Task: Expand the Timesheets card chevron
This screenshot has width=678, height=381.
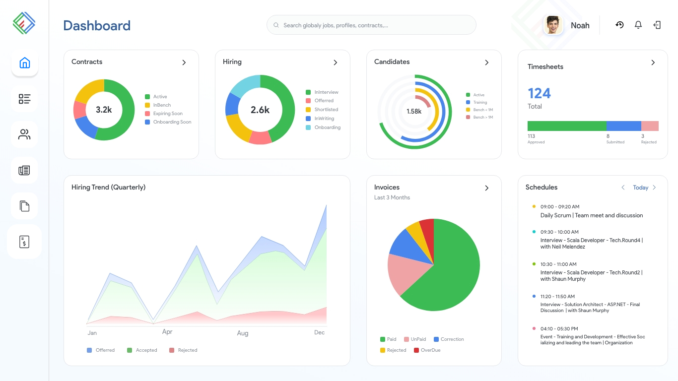Action: (653, 63)
